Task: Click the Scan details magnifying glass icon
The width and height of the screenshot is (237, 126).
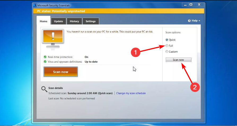Action: pos(44,89)
